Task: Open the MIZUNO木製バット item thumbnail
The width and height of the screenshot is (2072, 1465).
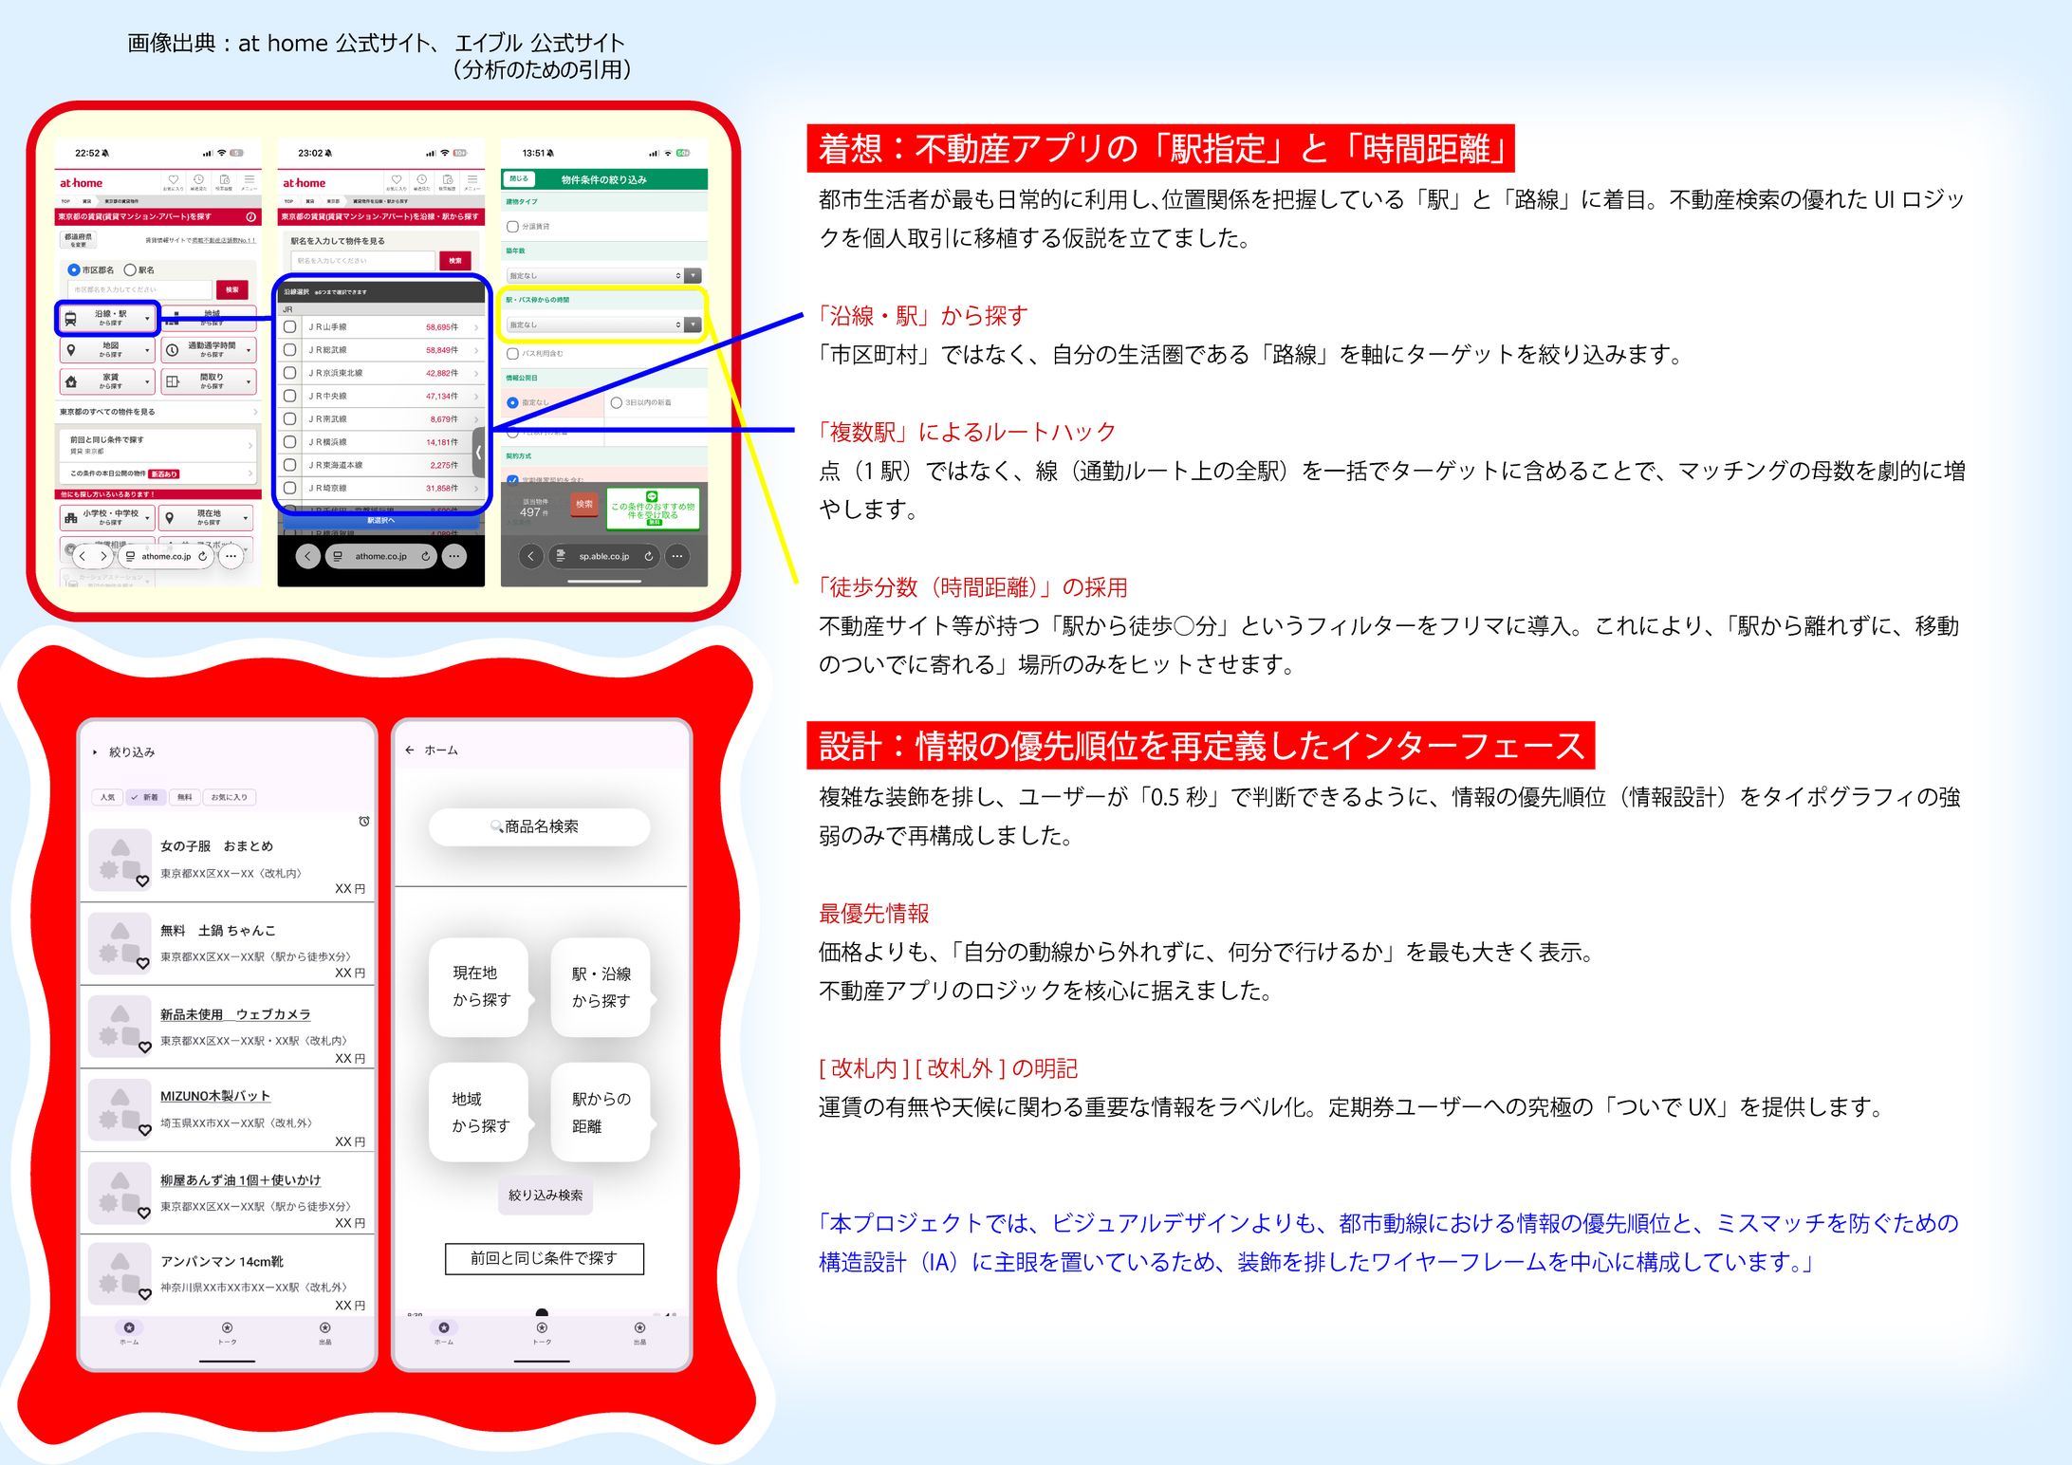Action: point(120,1110)
